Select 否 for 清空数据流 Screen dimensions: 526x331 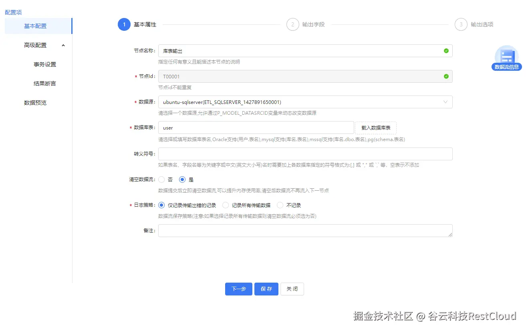tap(162, 180)
